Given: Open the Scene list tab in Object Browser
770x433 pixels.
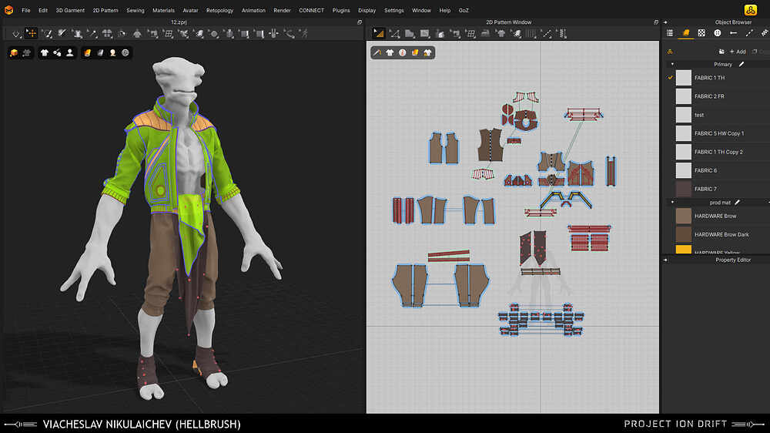Looking at the screenshot, I should pos(670,33).
